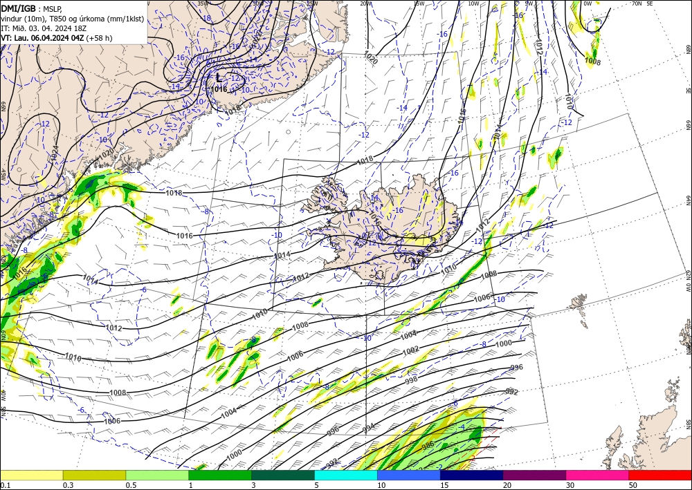This screenshot has height=490, width=692.
Task: Click the navy 15–20 mm legend swatch
Action: point(471,475)
